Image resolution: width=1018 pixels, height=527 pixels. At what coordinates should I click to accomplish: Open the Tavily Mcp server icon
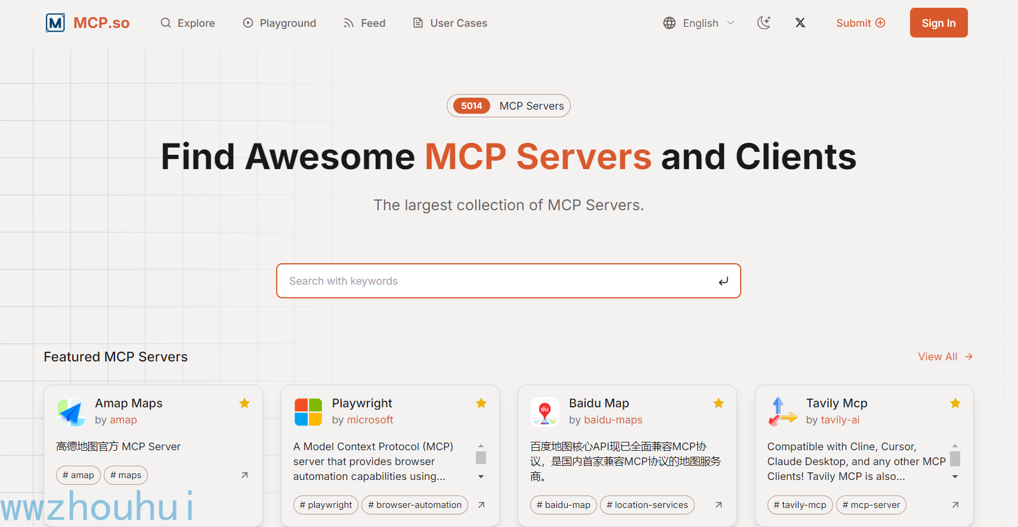(782, 412)
